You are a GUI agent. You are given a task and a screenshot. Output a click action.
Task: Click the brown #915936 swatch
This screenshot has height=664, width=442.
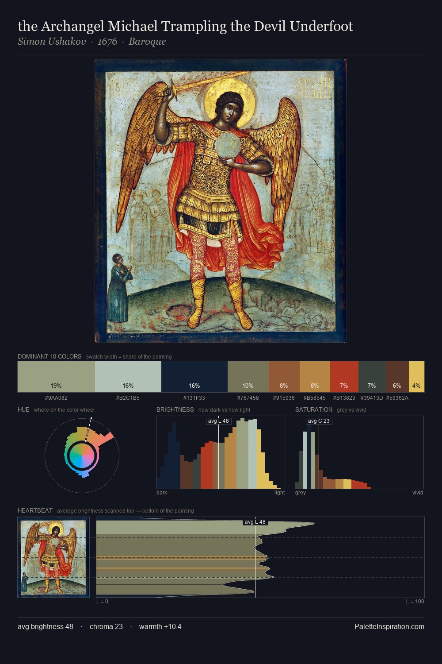(x=284, y=377)
